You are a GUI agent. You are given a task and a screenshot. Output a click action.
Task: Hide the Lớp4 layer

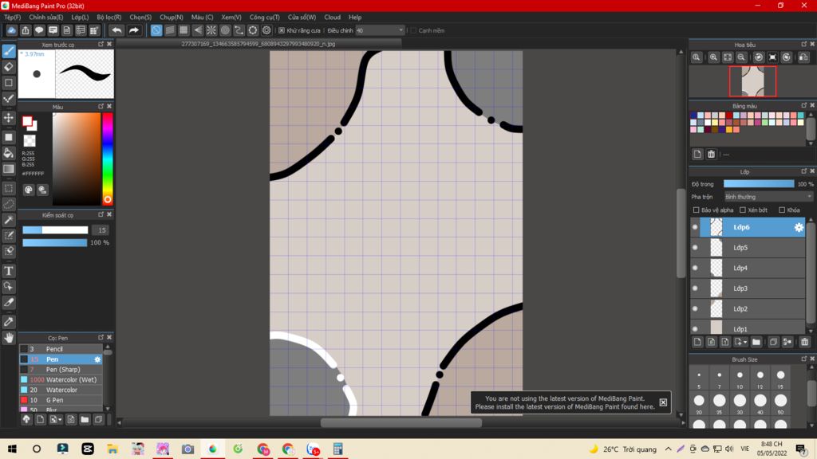click(x=695, y=268)
